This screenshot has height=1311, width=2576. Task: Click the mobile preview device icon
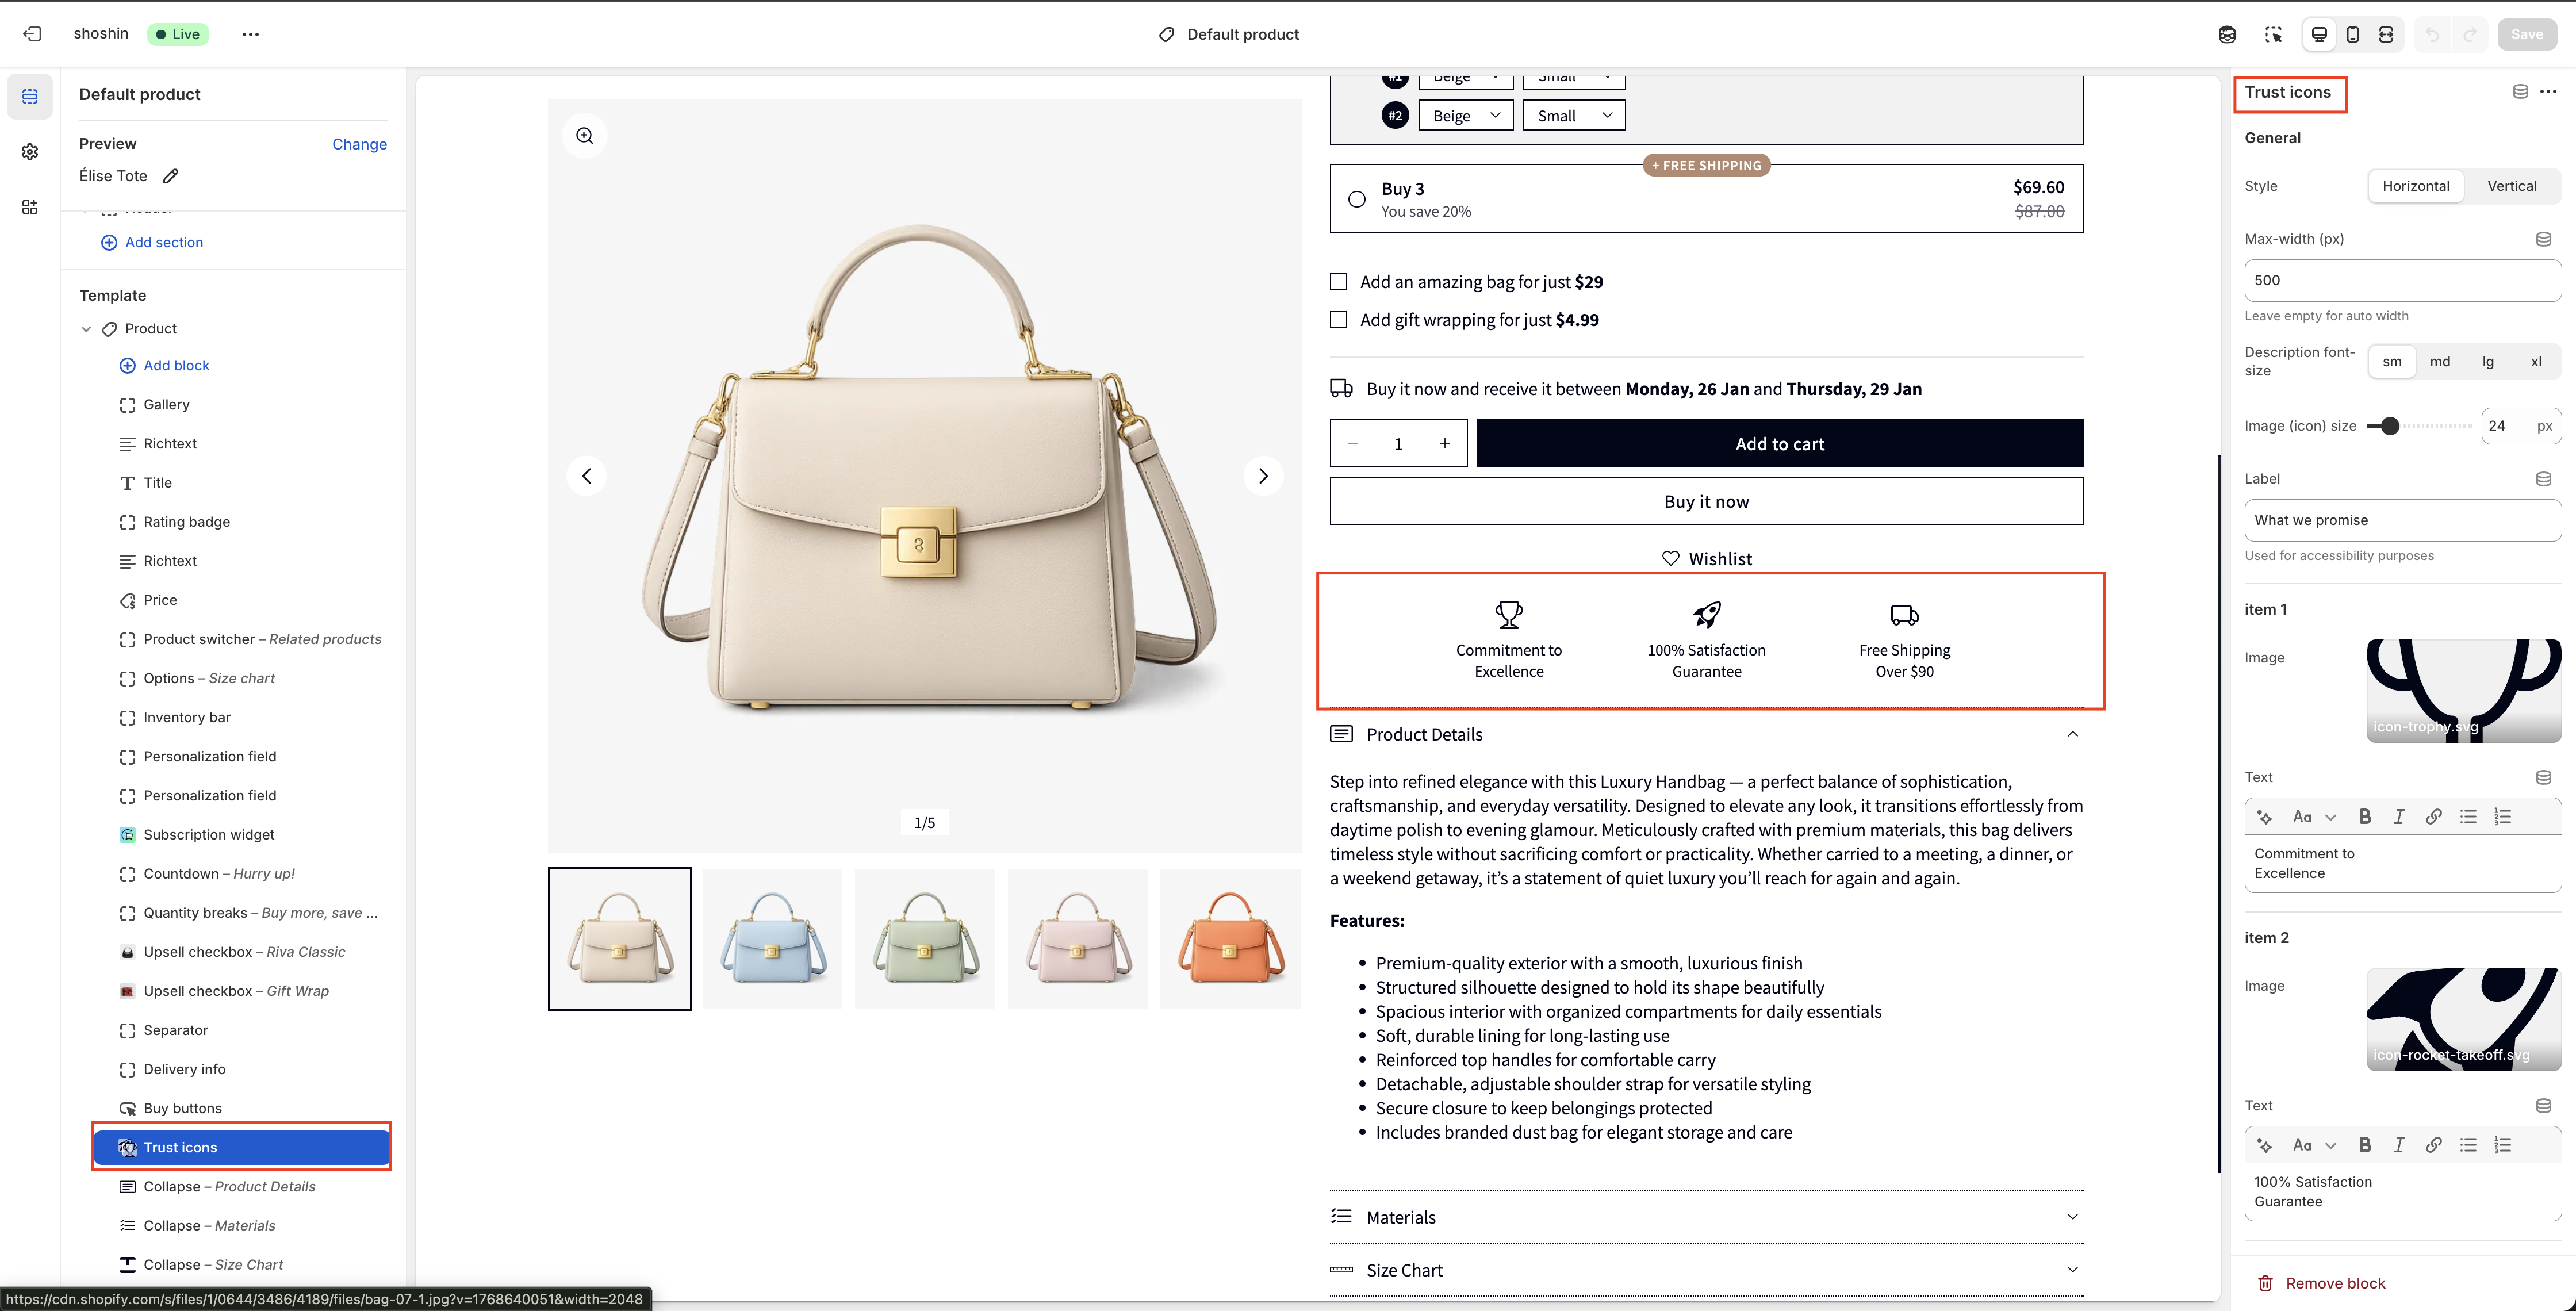coord(2352,34)
